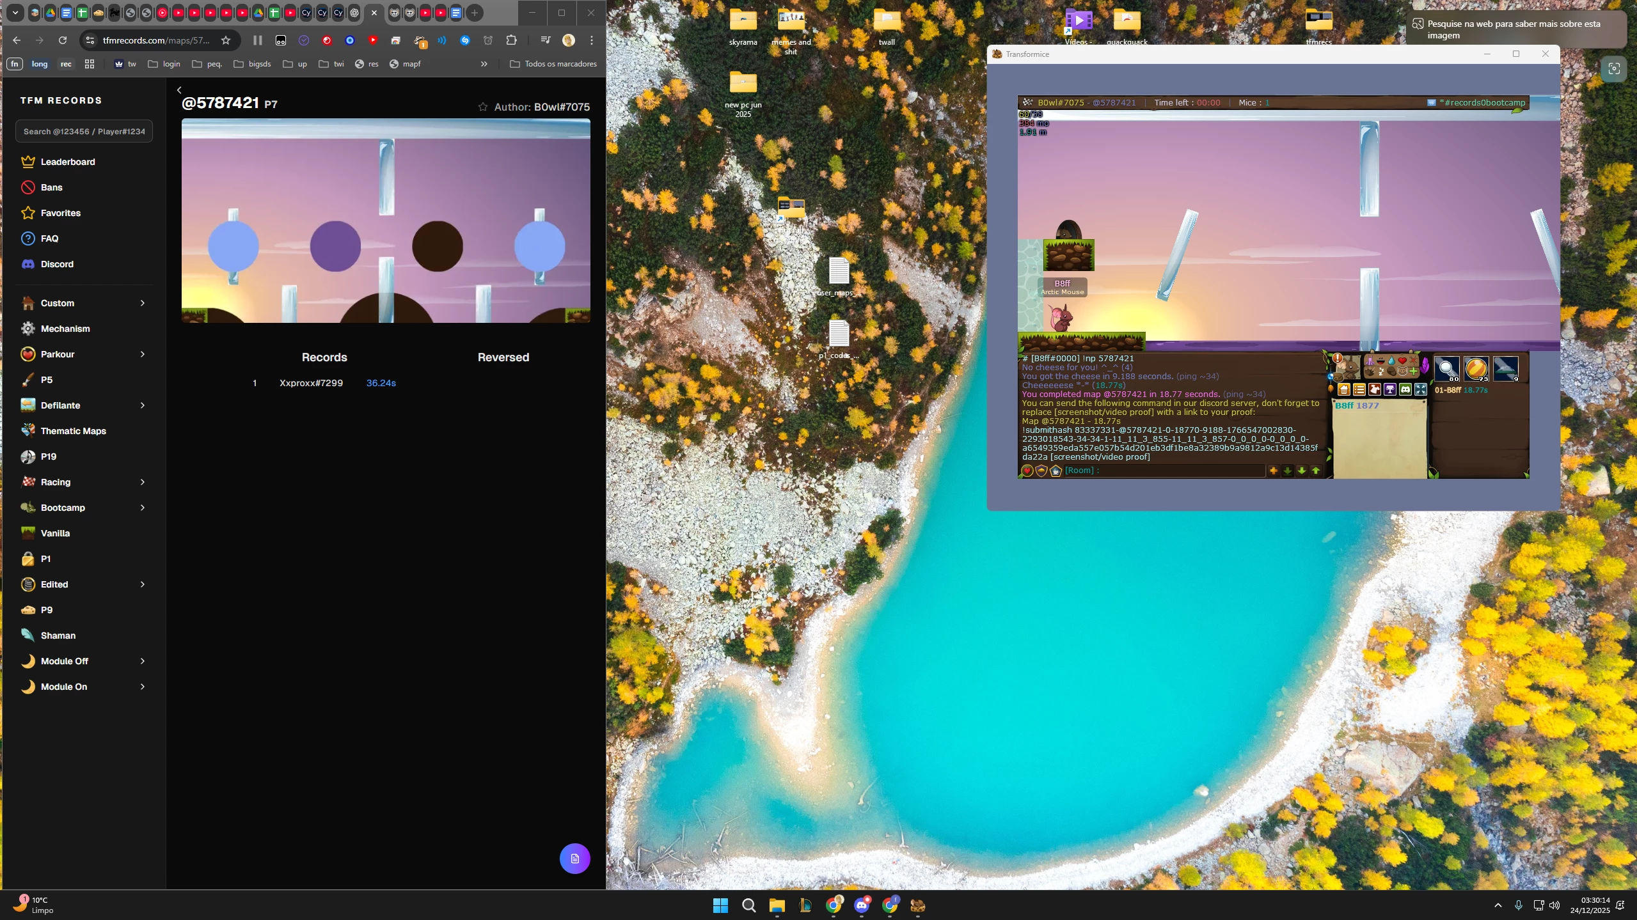Image resolution: width=1637 pixels, height=920 pixels.
Task: Expand the Custom category in the sidebar
Action: [x=84, y=303]
